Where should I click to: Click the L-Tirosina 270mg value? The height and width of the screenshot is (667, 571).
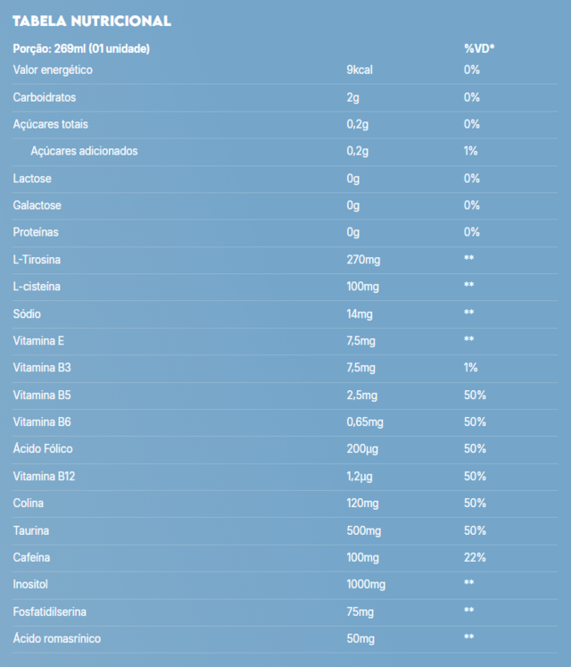tap(363, 260)
